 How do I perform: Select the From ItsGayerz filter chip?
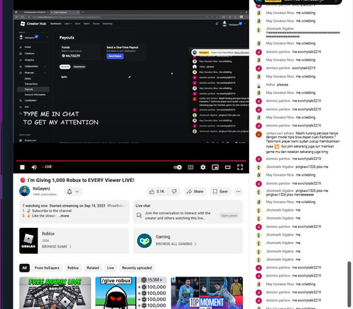click(x=47, y=268)
